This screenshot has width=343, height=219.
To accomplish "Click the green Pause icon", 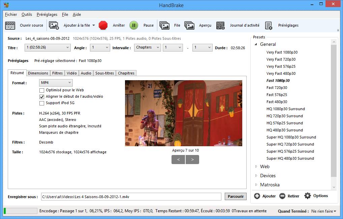I will pyautogui.click(x=134, y=25).
